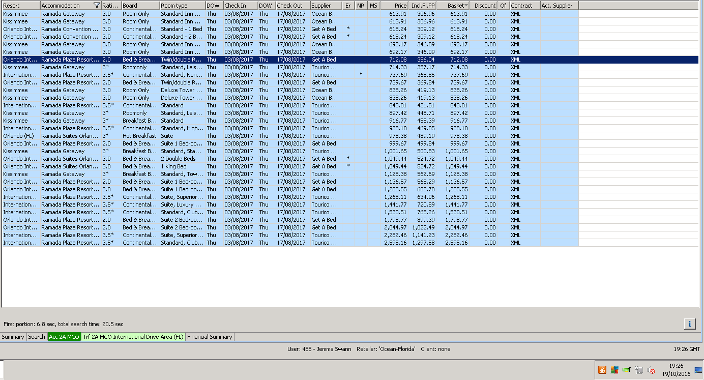Sort by the Check In column header

pos(240,6)
